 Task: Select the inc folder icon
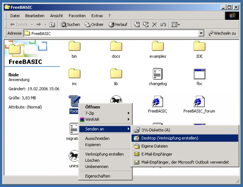[74, 73]
